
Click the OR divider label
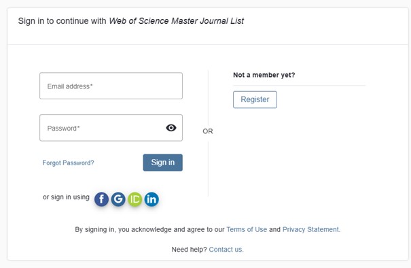[x=208, y=131]
